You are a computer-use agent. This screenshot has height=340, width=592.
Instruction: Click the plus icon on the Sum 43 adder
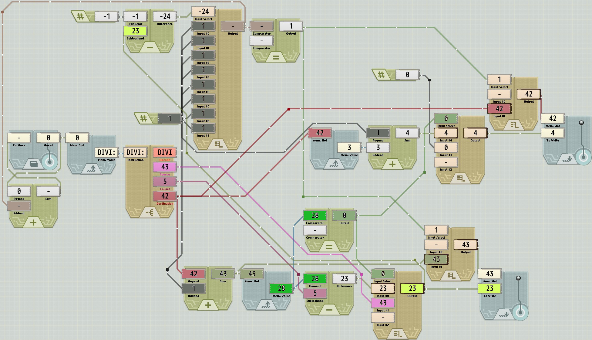pos(208,305)
